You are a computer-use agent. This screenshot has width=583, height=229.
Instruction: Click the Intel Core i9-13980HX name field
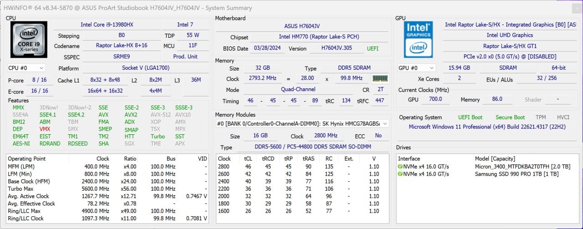(x=107, y=25)
